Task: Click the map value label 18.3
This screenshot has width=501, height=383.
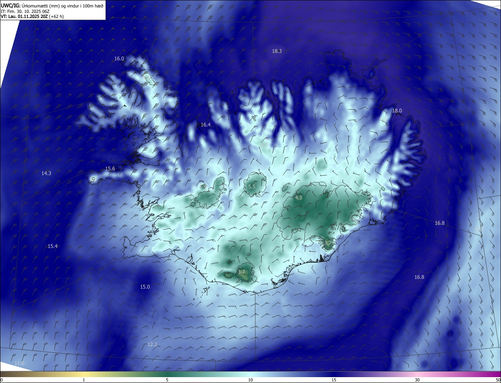Action: tap(277, 51)
